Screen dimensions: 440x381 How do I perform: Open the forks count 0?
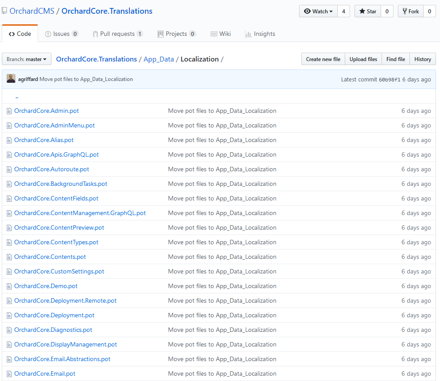point(429,11)
